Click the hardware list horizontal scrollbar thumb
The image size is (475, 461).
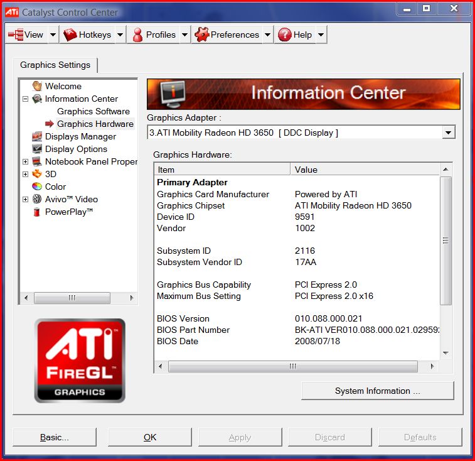click(292, 366)
